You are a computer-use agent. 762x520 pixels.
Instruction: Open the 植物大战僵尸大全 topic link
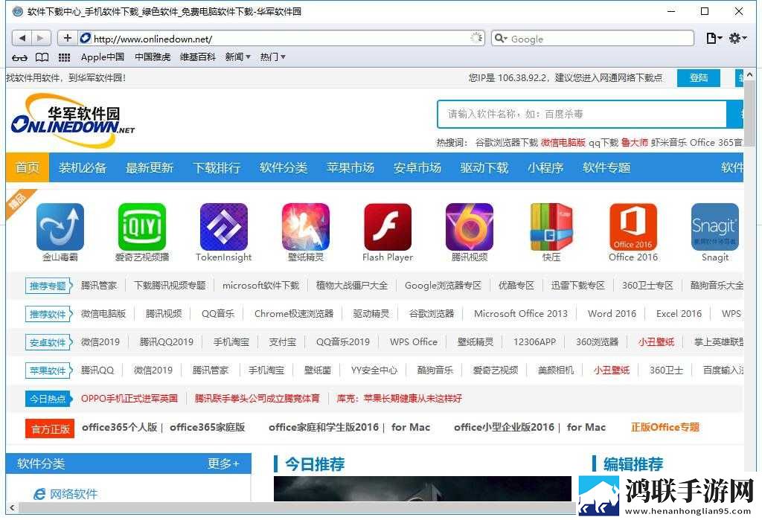coord(351,286)
